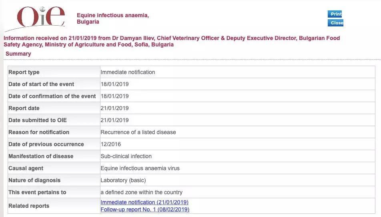Click the defined zone within the country text
Image resolution: width=381 pixels, height=217 pixels.
point(141,192)
